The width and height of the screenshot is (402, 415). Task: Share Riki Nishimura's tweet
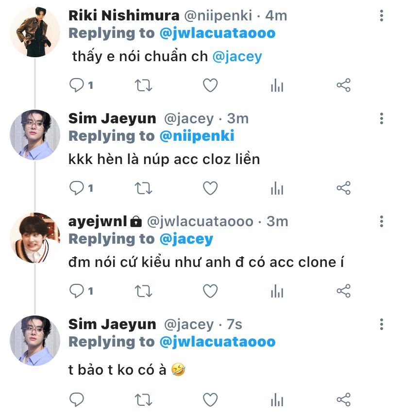point(343,86)
